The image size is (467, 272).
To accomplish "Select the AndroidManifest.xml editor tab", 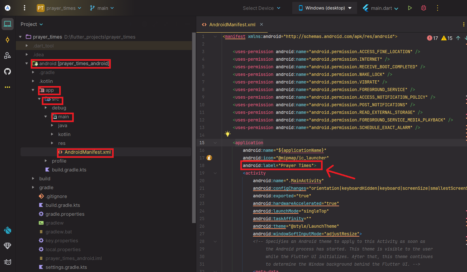I will 232,24.
